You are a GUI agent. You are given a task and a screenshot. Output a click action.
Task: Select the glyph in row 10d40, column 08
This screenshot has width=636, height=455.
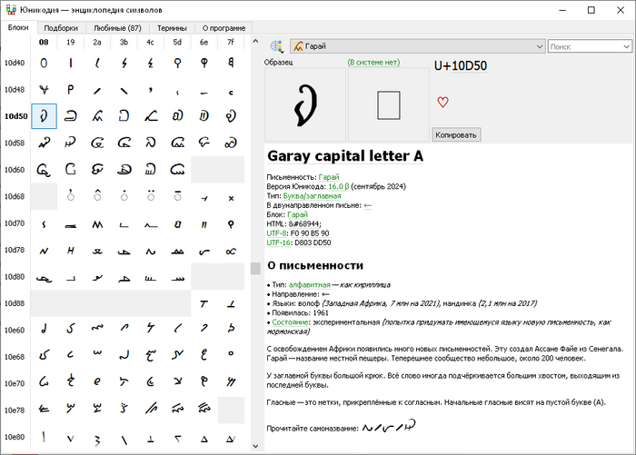click(44, 63)
